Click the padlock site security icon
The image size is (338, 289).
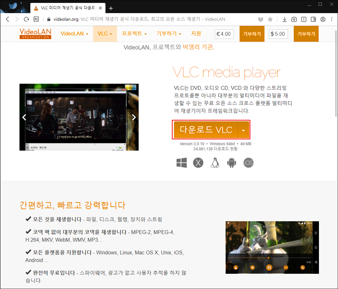tap(49, 19)
